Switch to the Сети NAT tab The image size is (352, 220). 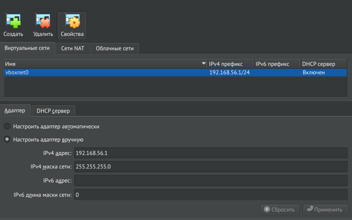tap(73, 48)
